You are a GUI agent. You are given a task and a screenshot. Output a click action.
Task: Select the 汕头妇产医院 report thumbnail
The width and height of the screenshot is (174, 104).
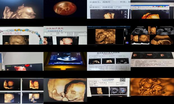[65, 35]
